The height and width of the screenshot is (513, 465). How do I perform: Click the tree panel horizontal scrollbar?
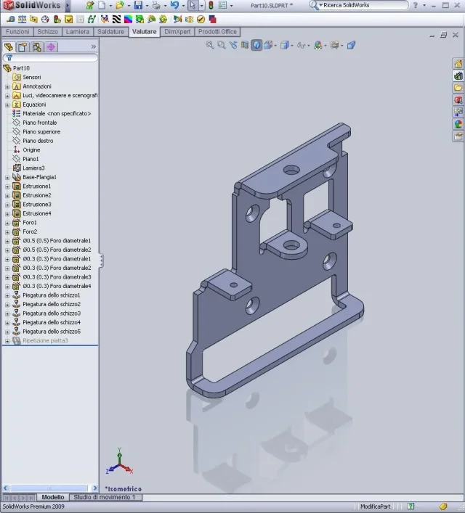[x=50, y=488]
